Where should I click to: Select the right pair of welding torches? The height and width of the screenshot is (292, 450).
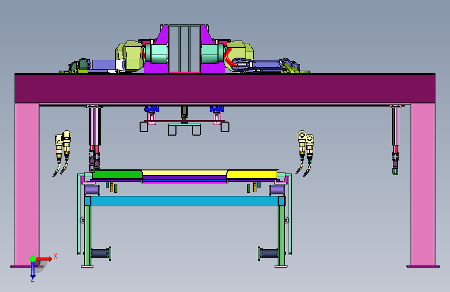point(305,153)
